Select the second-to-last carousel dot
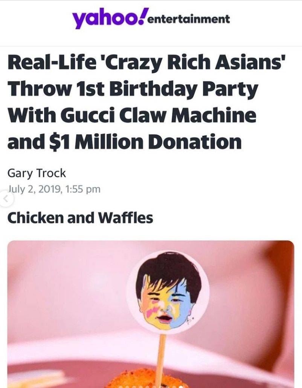The width and height of the screenshot is (302, 388). click(x=174, y=387)
